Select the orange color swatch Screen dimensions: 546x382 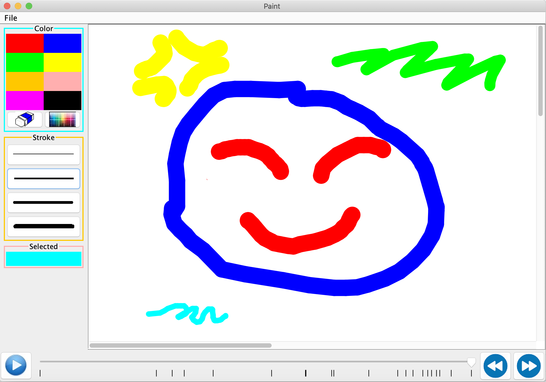(25, 81)
